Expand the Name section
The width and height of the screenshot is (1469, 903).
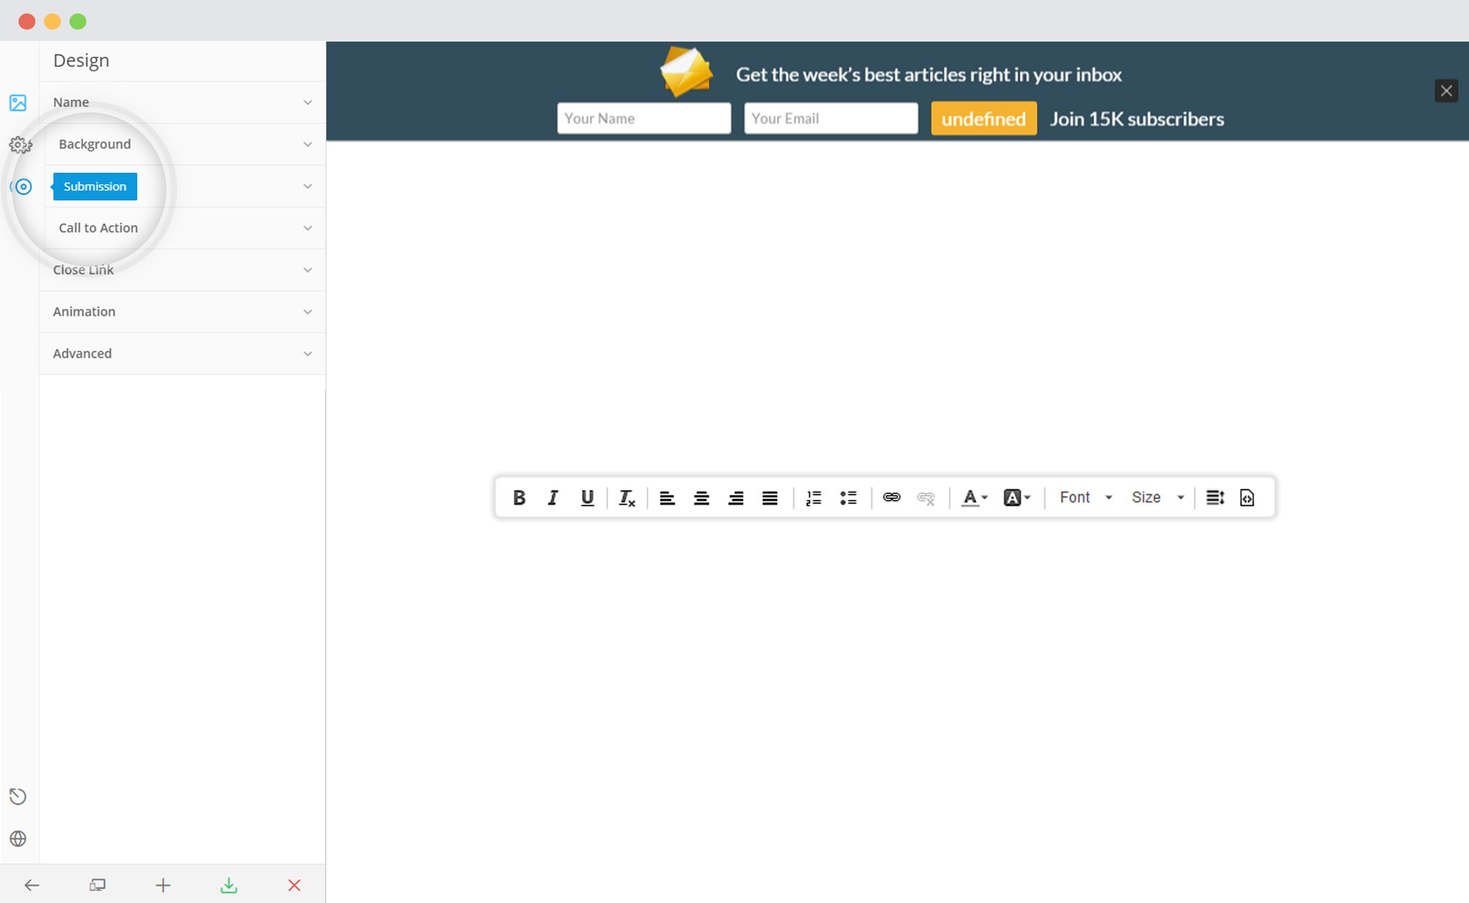coord(182,103)
